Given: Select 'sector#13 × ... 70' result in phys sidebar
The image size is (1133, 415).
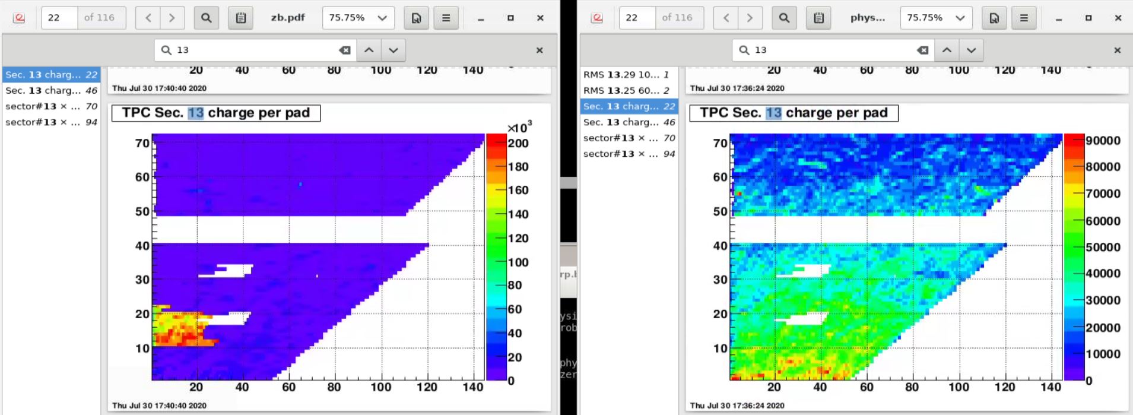Looking at the screenshot, I should coord(629,138).
